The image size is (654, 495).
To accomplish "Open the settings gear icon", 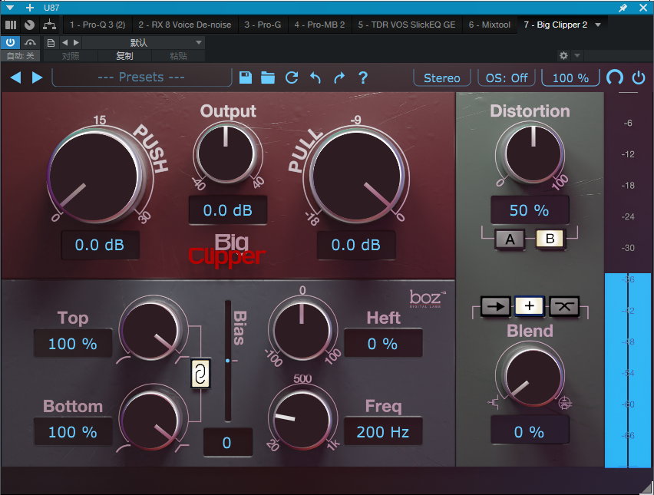I will (563, 55).
